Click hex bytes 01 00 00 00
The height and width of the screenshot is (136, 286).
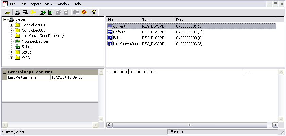(142, 72)
